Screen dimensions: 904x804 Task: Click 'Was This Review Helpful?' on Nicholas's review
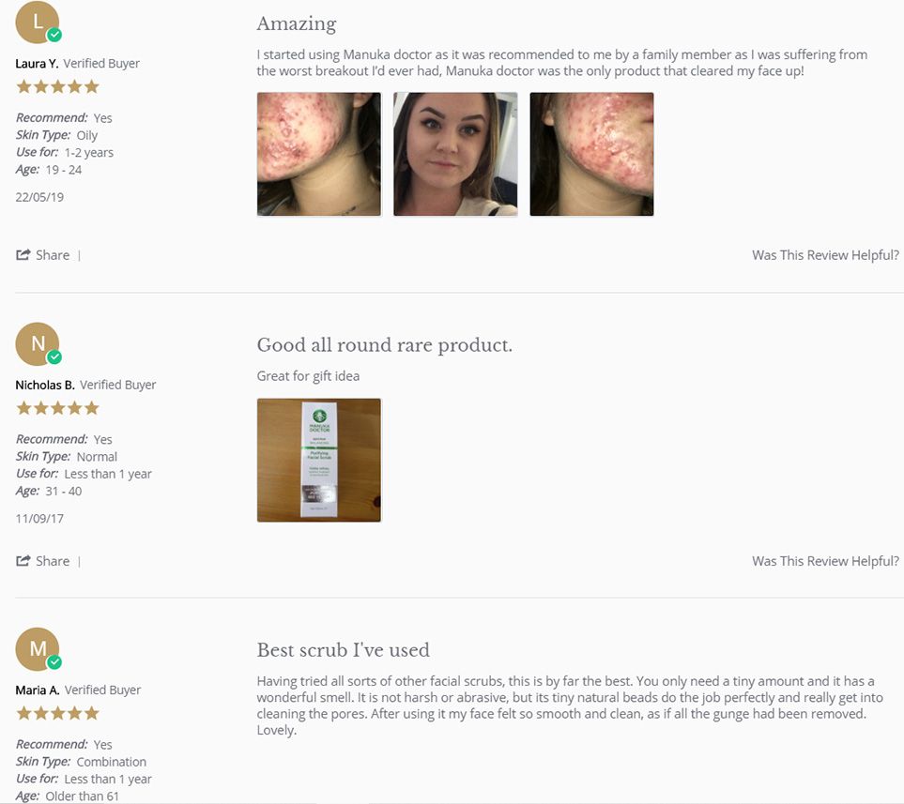(825, 561)
